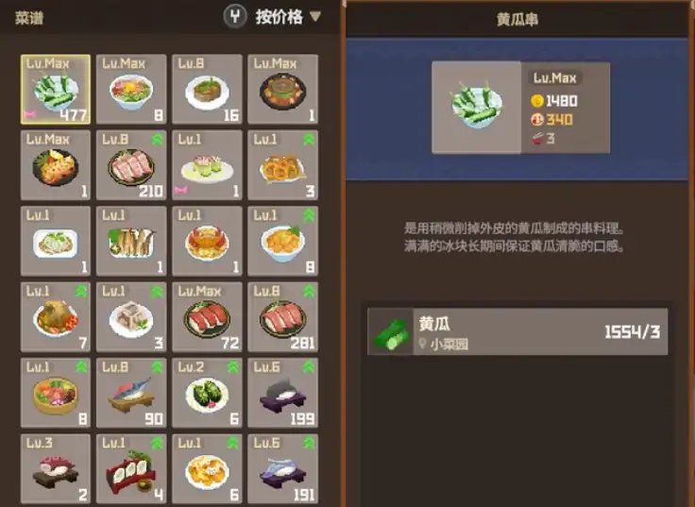
Task: Select the Lv.8 sliced meat plate showing 210
Action: click(x=131, y=165)
